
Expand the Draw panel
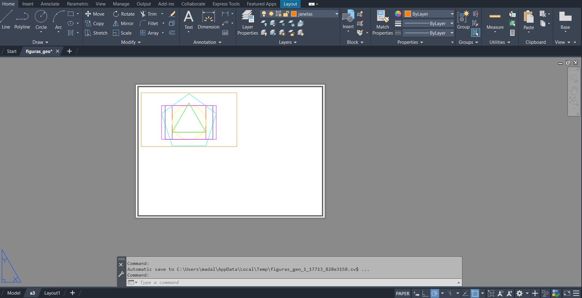40,42
